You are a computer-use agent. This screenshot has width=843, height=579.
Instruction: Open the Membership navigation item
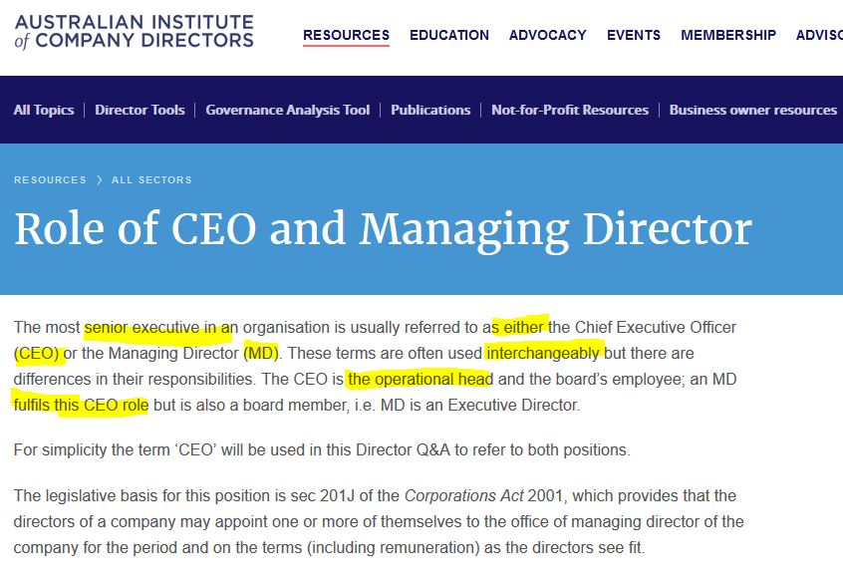click(x=728, y=35)
